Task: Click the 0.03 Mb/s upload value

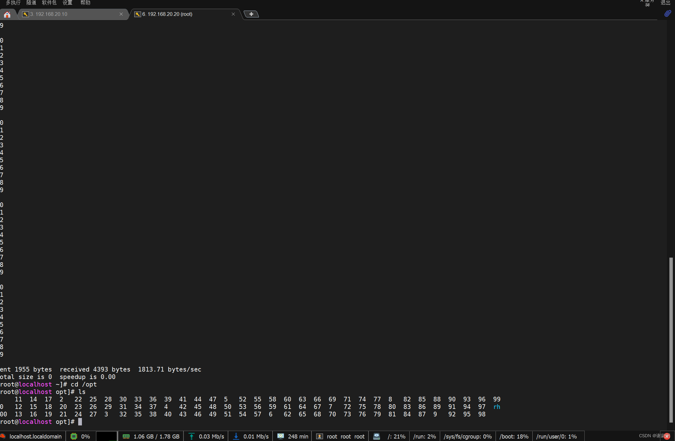Action: coord(212,436)
